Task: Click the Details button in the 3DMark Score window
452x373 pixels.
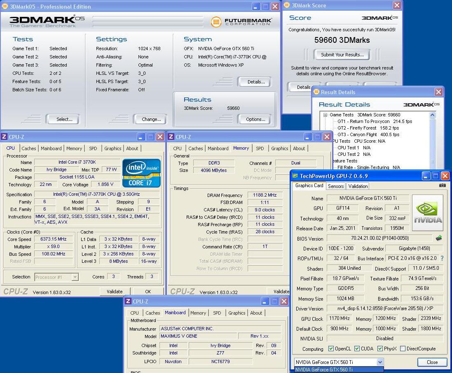Action: 300,87
